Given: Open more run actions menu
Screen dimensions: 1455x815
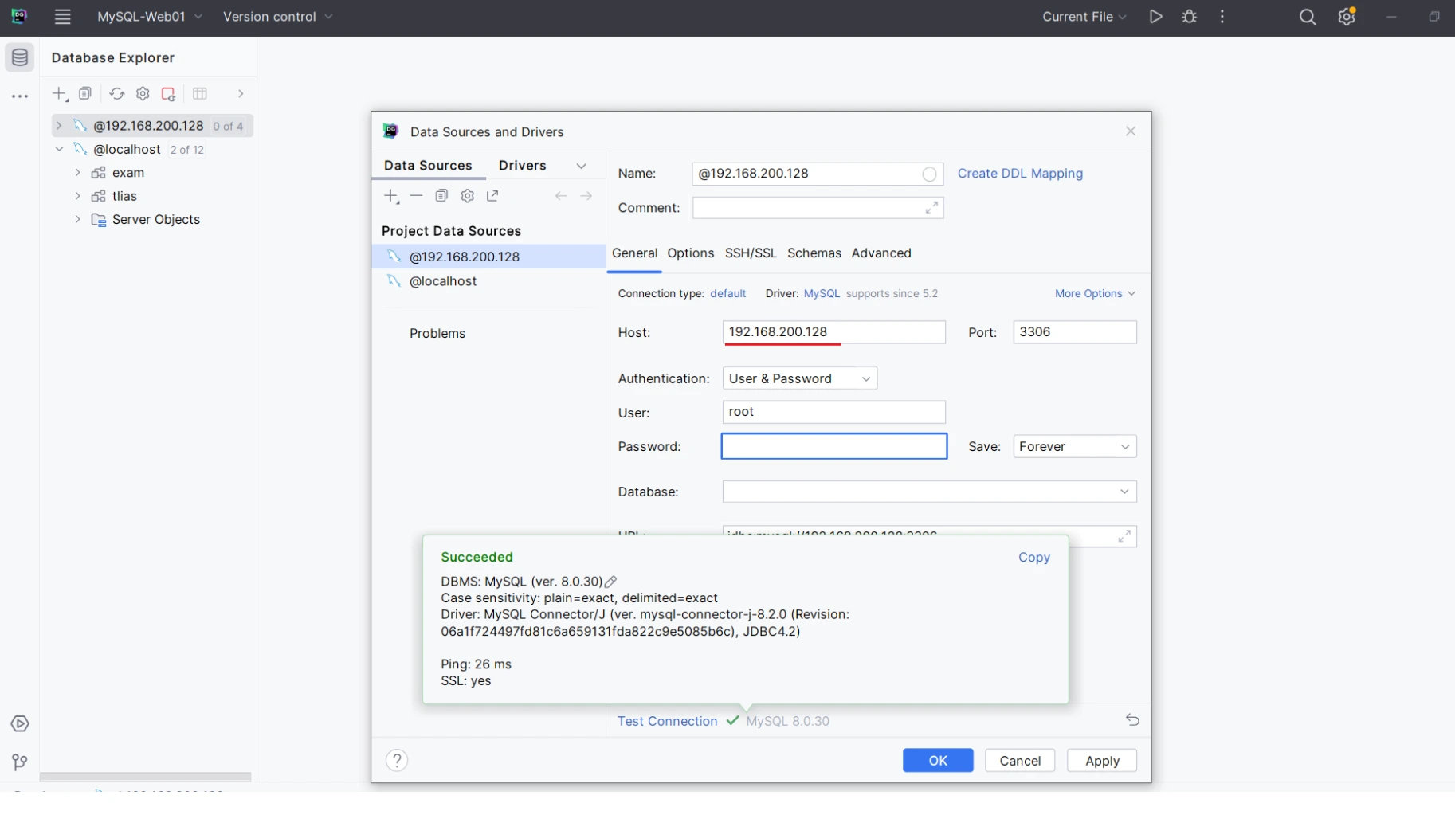Looking at the screenshot, I should (x=1222, y=17).
